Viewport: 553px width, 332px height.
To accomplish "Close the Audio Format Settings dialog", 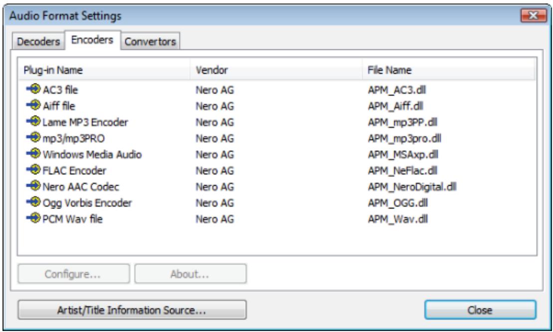I will click(480, 310).
